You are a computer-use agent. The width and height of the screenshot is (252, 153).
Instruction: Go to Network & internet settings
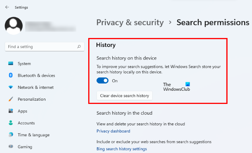(36, 87)
